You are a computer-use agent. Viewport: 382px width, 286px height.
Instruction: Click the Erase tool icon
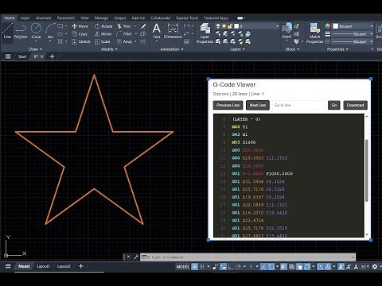tap(143, 26)
